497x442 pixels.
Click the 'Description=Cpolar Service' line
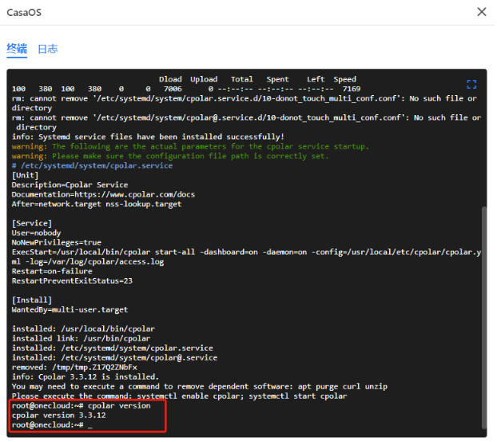click(70, 185)
